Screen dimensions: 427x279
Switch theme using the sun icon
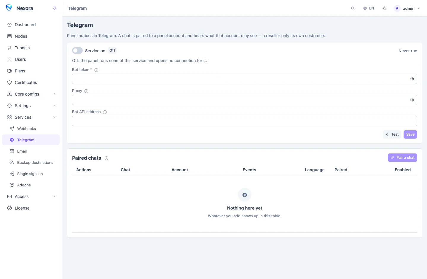[x=384, y=8]
